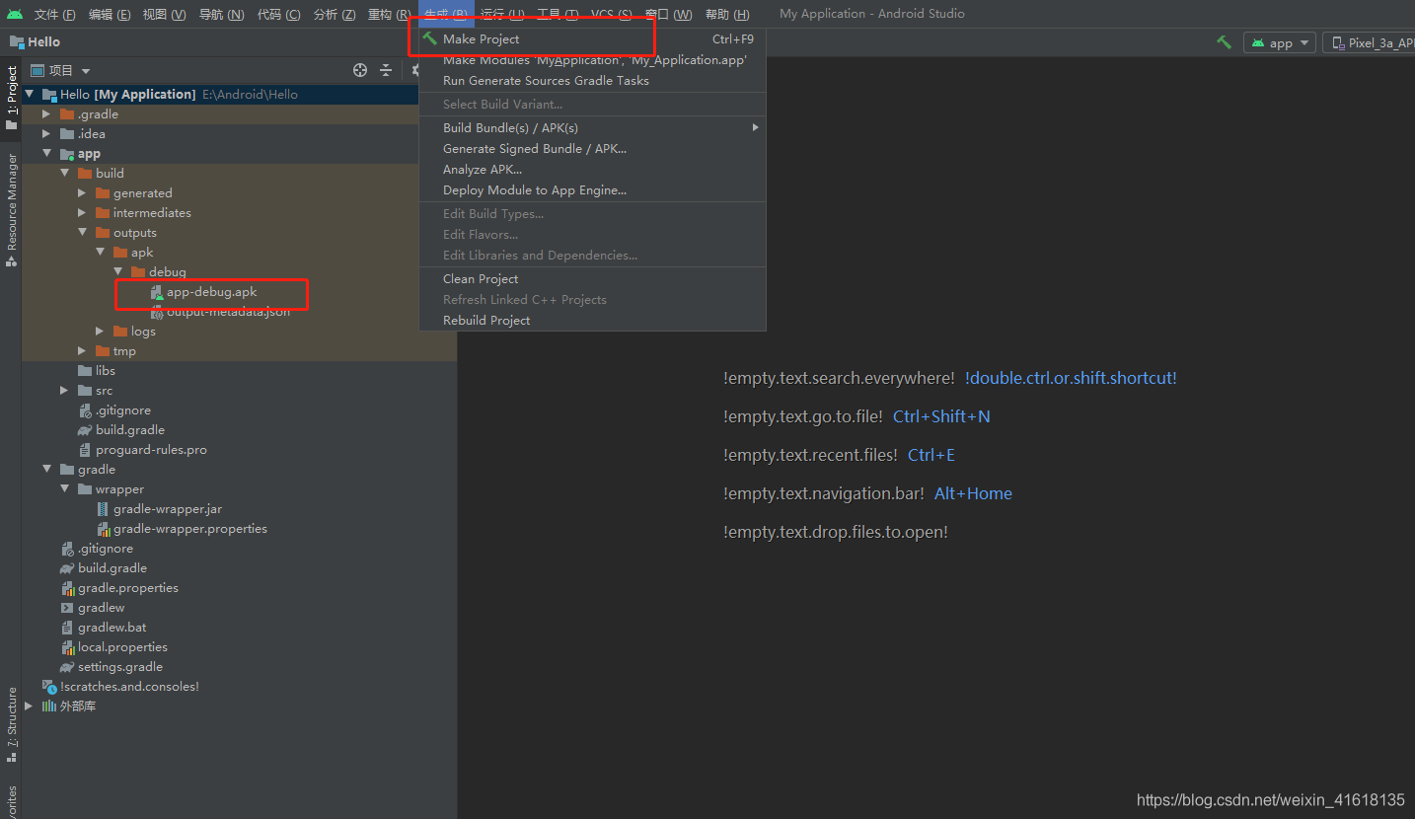The image size is (1415, 819).
Task: Click the settings.gradle elephant icon
Action: [x=67, y=667]
